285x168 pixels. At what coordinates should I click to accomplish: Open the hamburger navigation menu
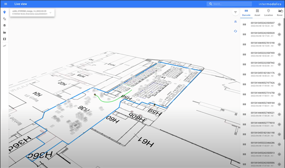click(6, 4)
